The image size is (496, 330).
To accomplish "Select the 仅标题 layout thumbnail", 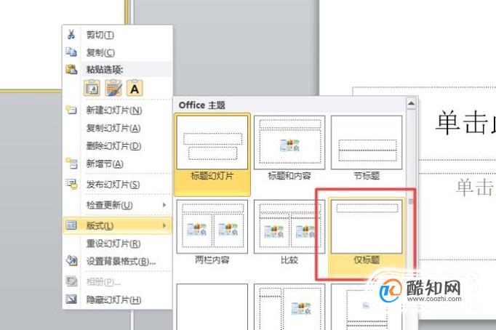I will click(x=367, y=226).
